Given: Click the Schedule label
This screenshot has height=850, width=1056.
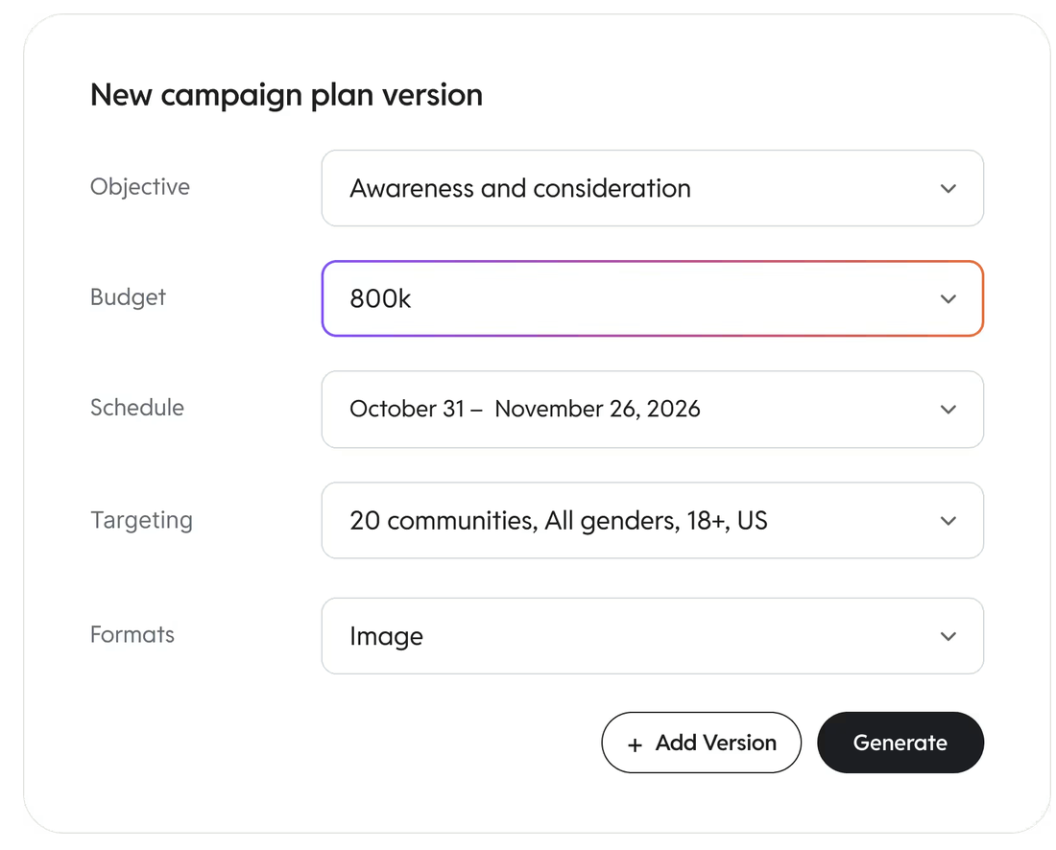Looking at the screenshot, I should pos(137,407).
